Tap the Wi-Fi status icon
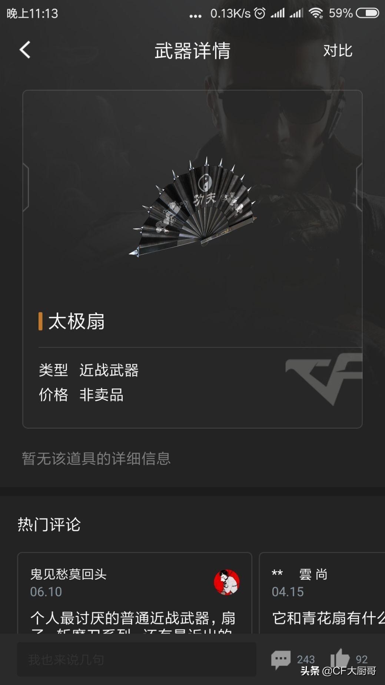The width and height of the screenshot is (385, 685). (x=316, y=13)
